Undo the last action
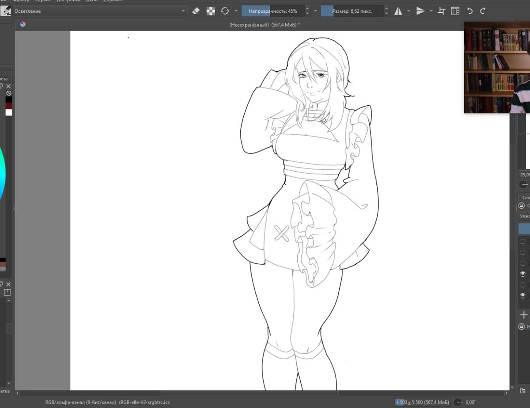The width and height of the screenshot is (530, 408). click(469, 11)
